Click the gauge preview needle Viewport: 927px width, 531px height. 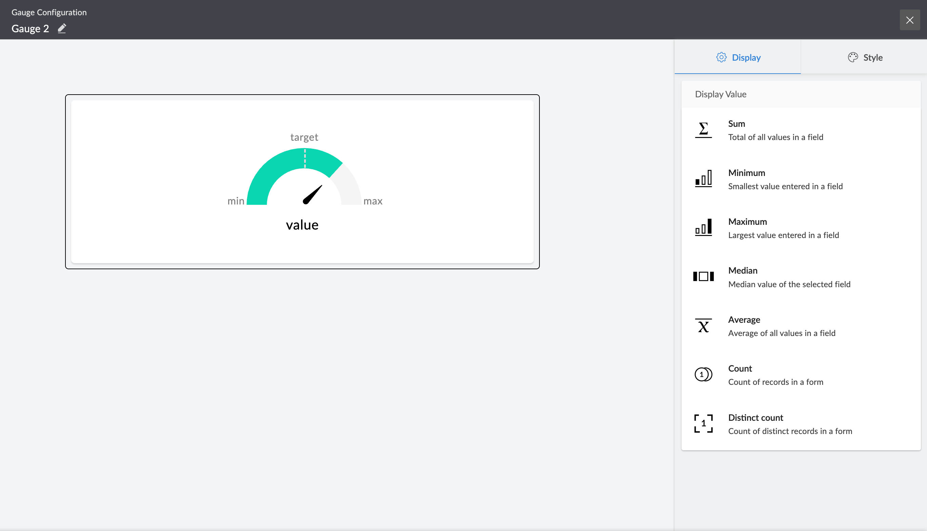click(313, 195)
